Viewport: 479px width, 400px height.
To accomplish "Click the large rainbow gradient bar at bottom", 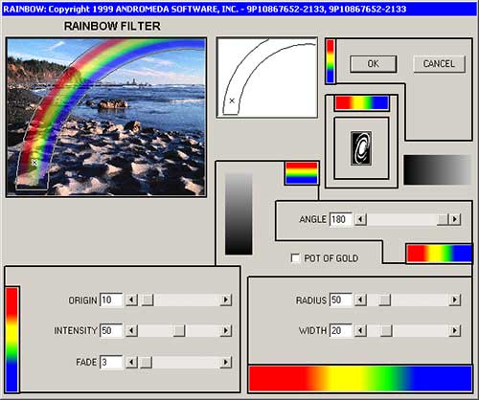I will [360, 379].
